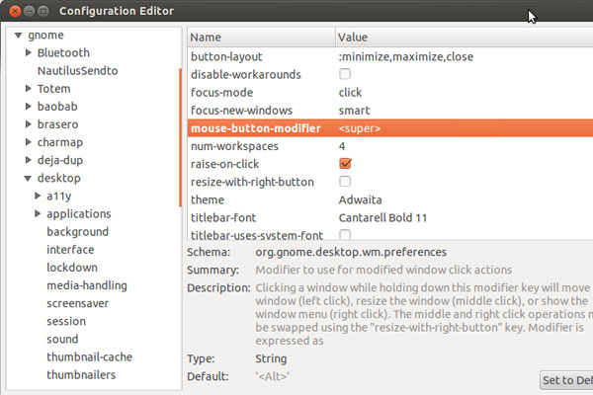Select the session tree item
The width and height of the screenshot is (593, 395).
66,321
